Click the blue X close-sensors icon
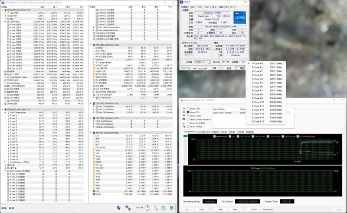Viewport: 347px width, 213px height. 172,208
